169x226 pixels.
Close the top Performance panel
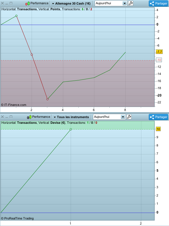click(x=2, y=3)
